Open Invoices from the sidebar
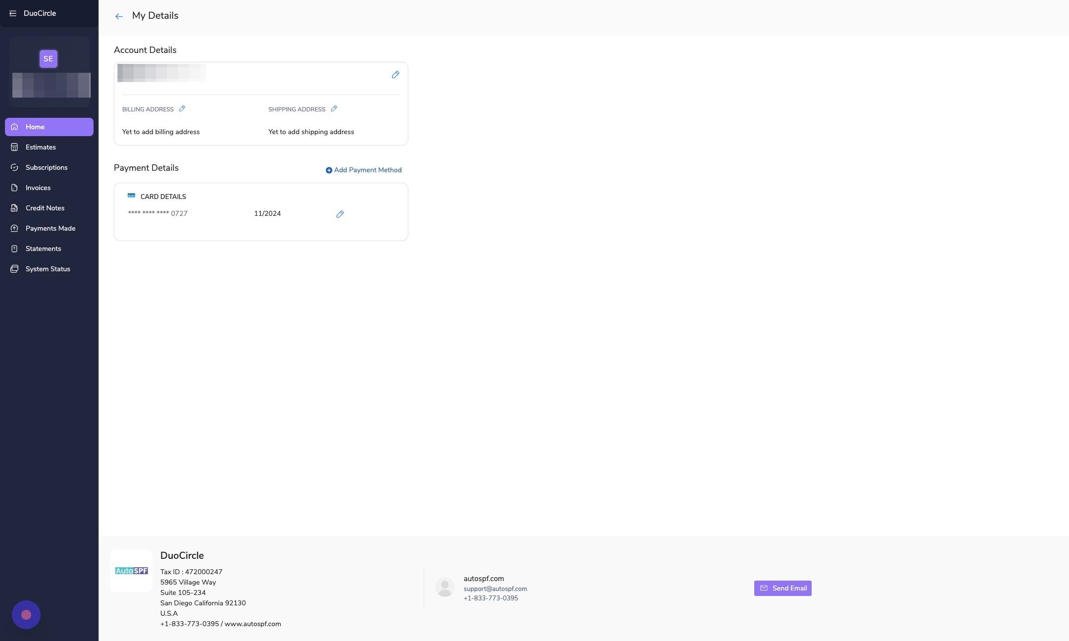The width and height of the screenshot is (1069, 641). tap(38, 188)
